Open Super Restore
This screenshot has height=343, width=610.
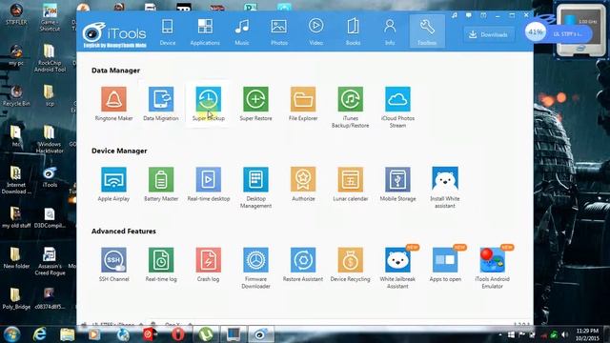tap(255, 99)
